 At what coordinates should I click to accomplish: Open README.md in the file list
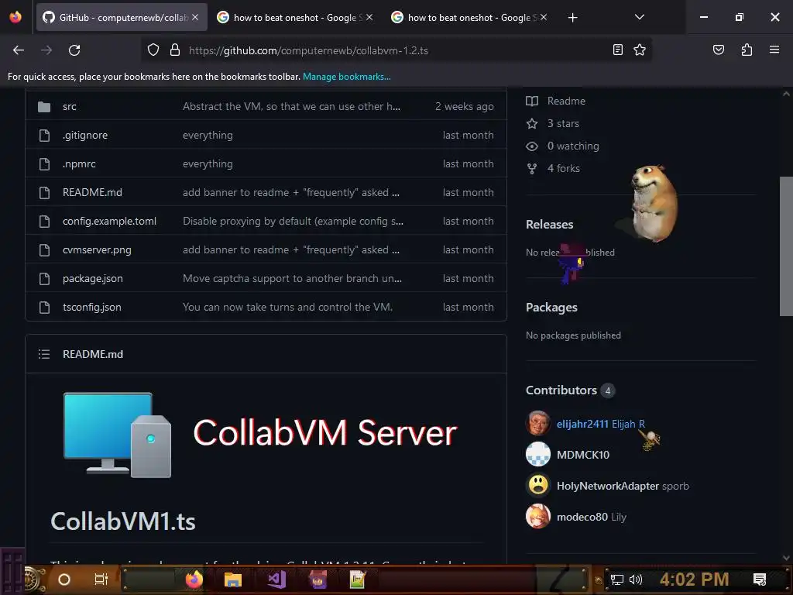[92, 192]
